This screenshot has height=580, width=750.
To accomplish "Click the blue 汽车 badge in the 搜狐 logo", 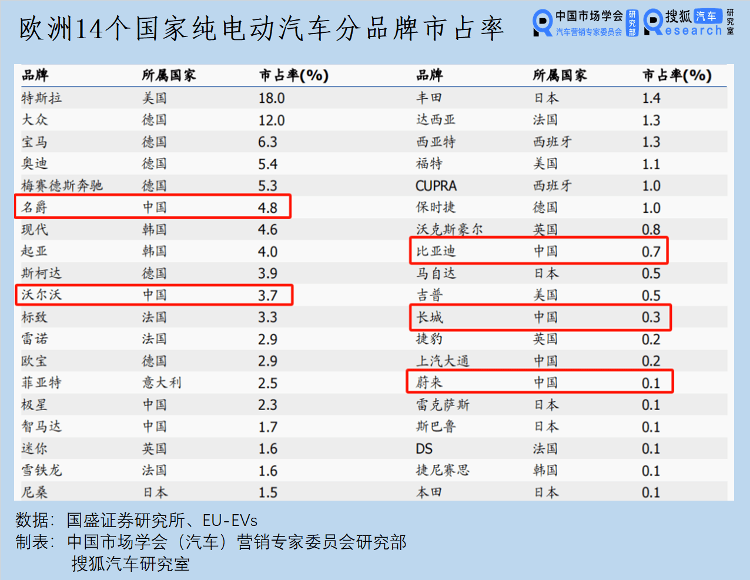I will point(707,16).
